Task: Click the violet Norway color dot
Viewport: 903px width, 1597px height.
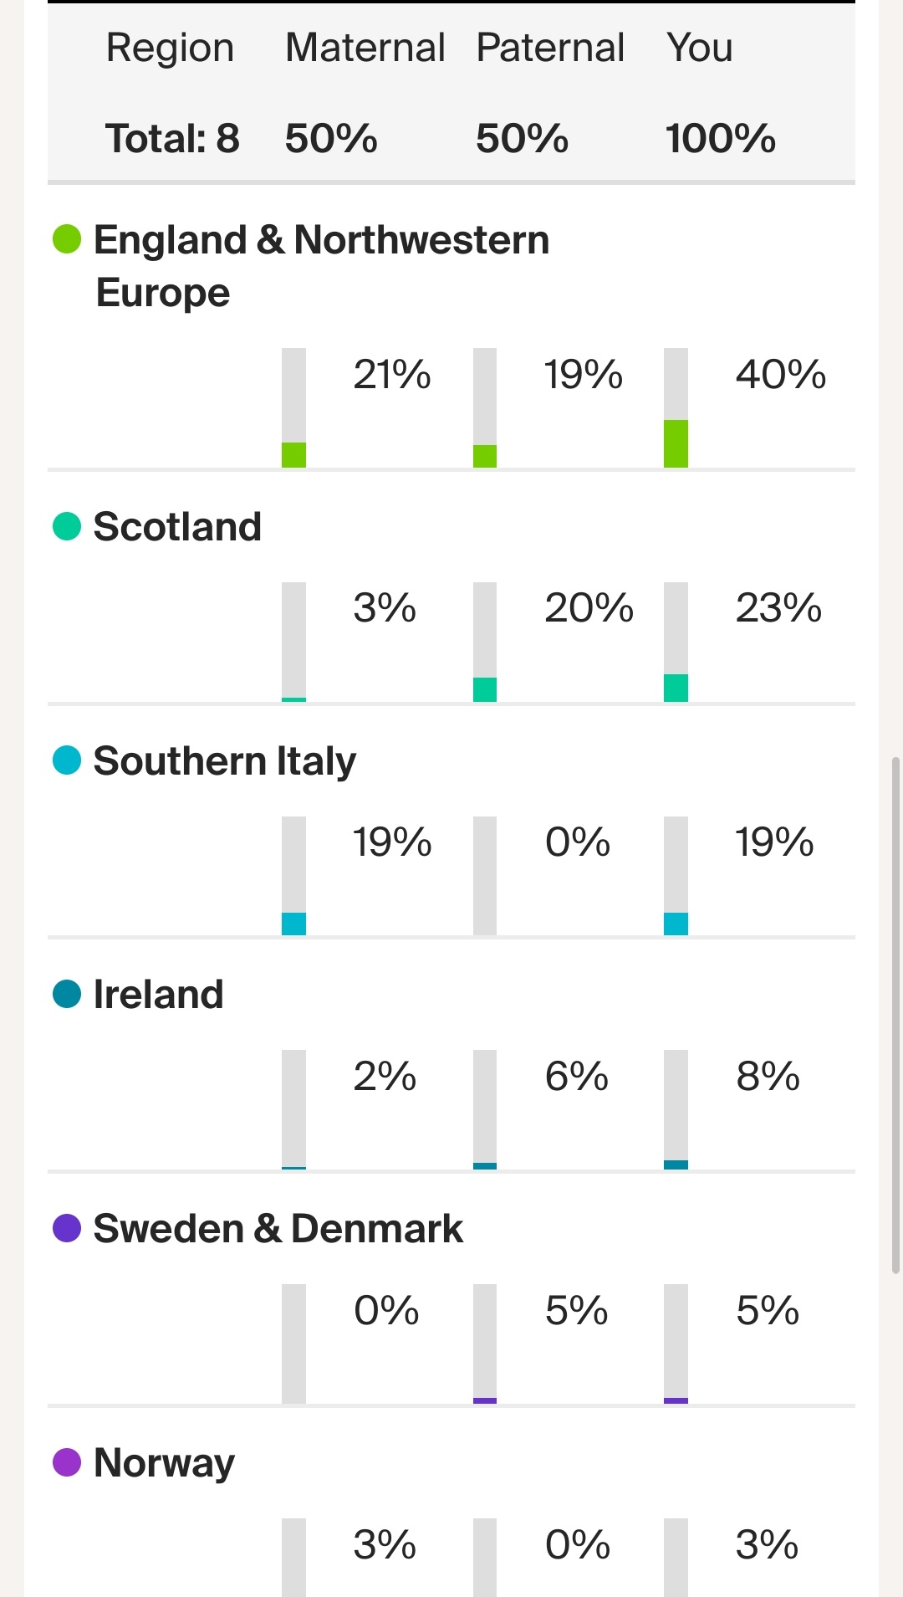Action: 67,1462
